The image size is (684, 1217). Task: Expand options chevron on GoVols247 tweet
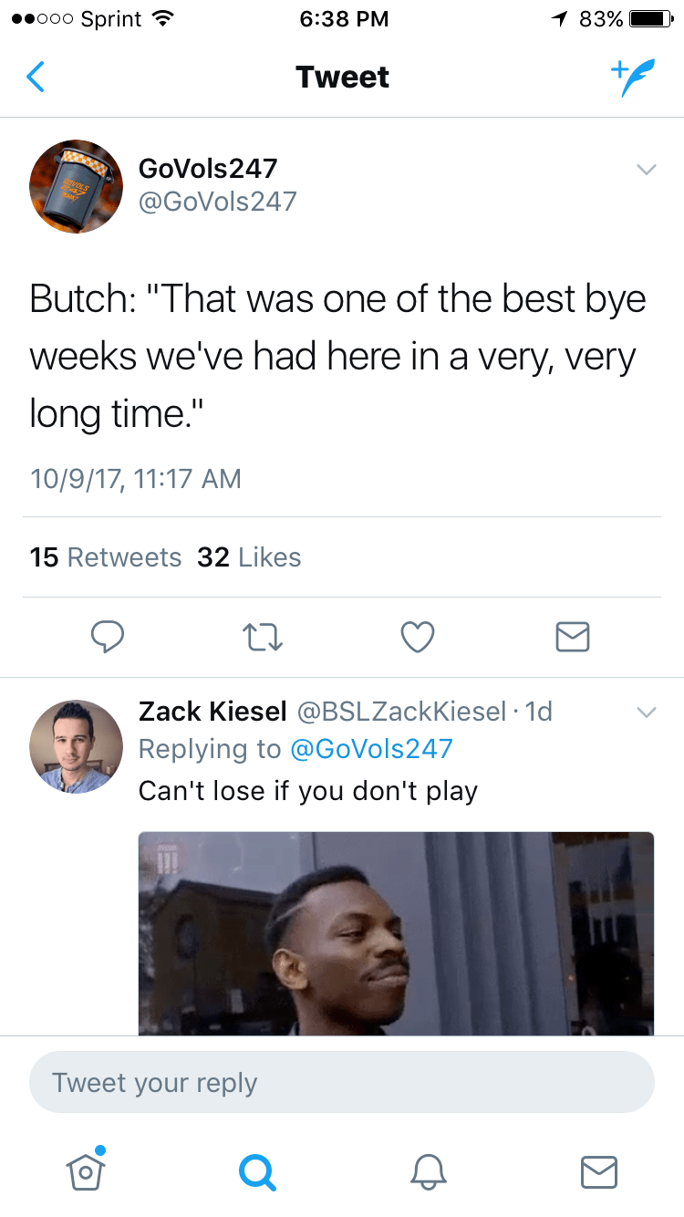point(646,170)
